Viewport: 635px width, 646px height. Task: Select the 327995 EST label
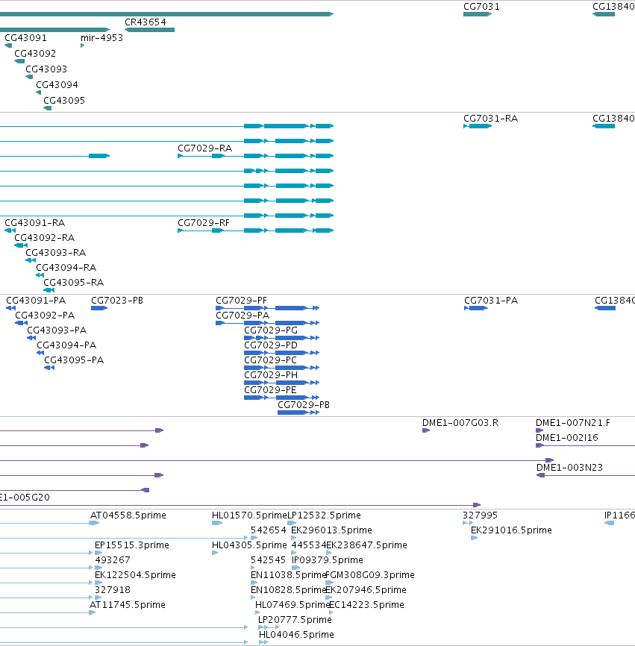480,515
